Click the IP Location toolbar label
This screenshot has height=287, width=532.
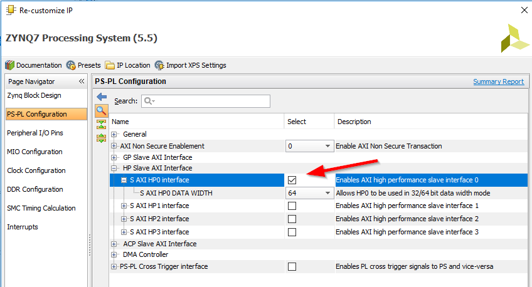pos(134,65)
